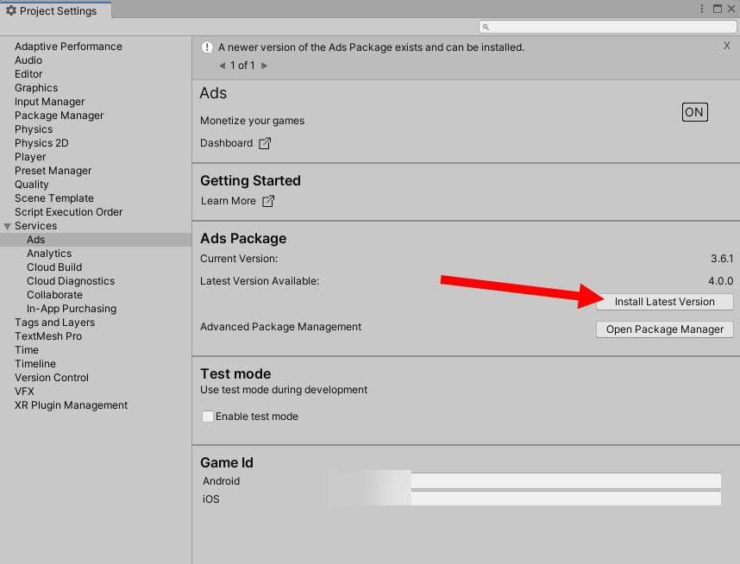Select TextMesh Pro settings
Viewport: 740px width, 564px height.
coord(48,336)
